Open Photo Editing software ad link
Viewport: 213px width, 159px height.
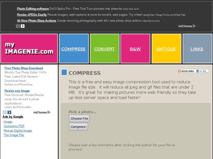(x=33, y=9)
